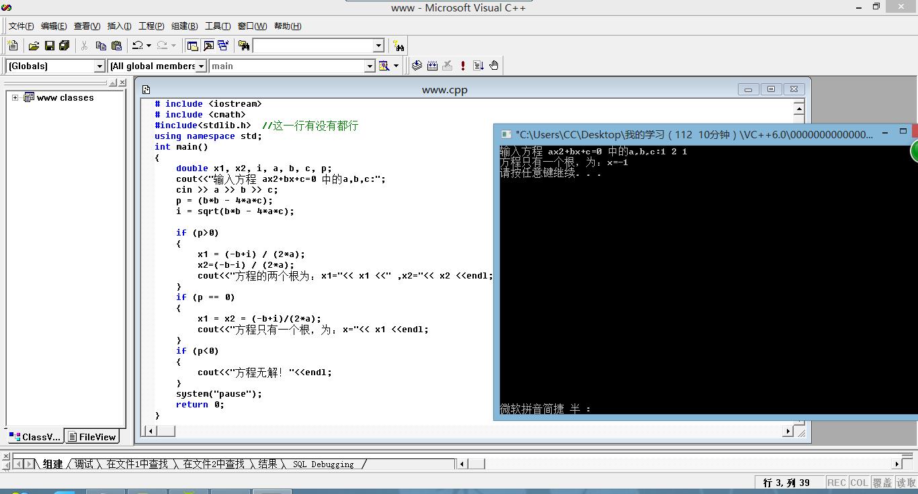Click the Go debug icon
The height and width of the screenshot is (494, 918).
point(478,66)
